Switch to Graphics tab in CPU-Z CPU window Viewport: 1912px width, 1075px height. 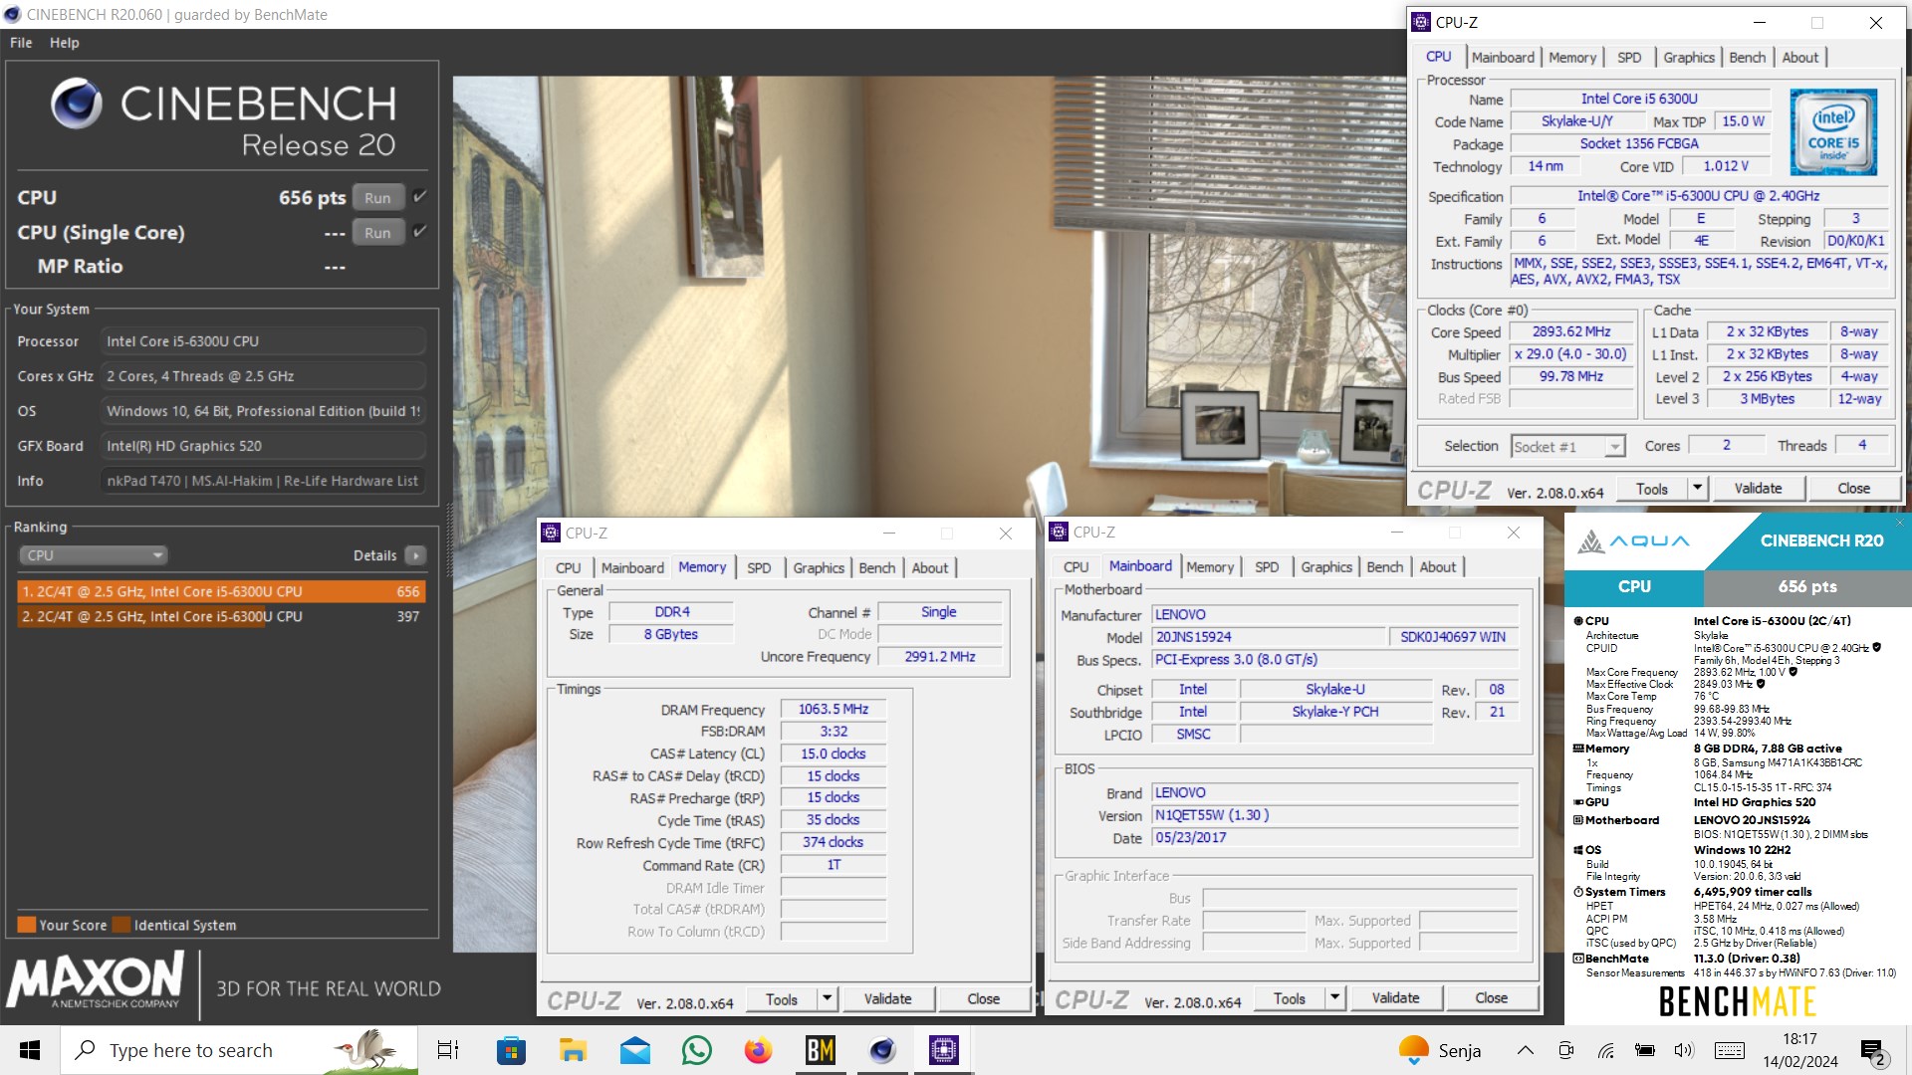pyautogui.click(x=1689, y=58)
